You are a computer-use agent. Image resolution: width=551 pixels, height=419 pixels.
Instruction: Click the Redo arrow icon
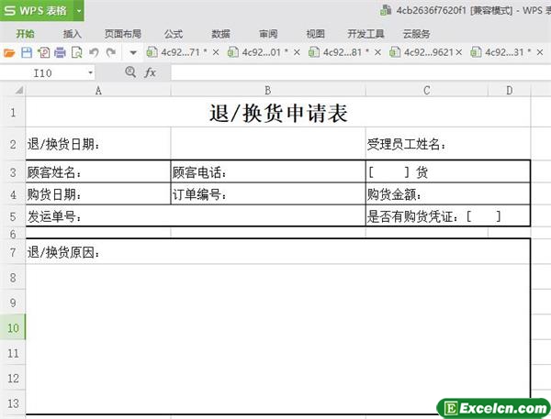pos(111,52)
